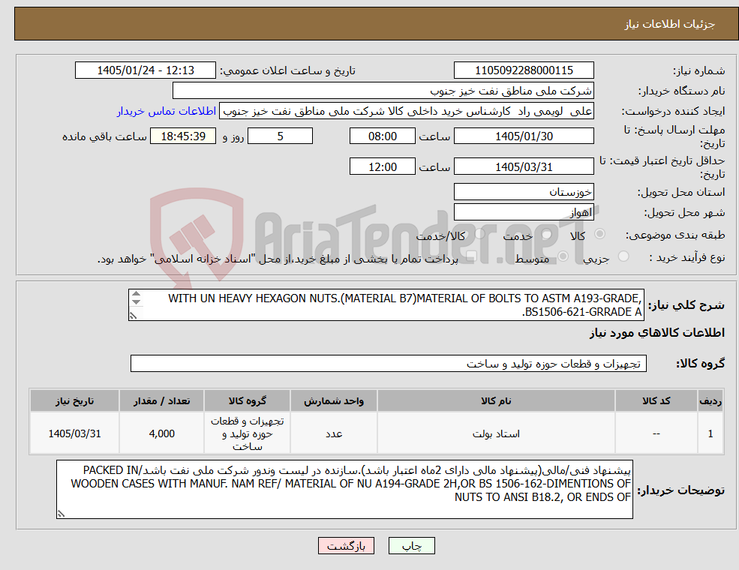The width and height of the screenshot is (739, 570).
Task: Click the response deadline date 1405/01/30
Action: pos(524,136)
